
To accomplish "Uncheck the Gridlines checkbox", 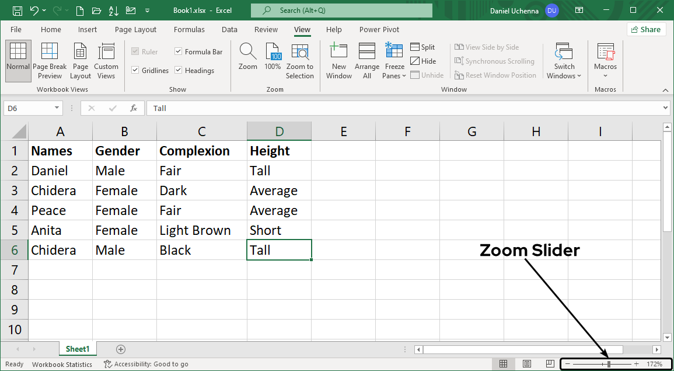I will coord(136,70).
